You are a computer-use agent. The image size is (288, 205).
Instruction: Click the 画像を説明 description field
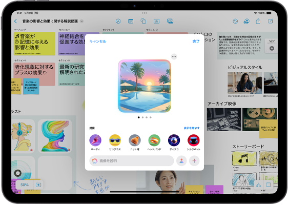132,161
